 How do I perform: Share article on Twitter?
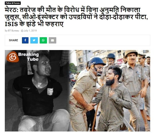[34, 40]
